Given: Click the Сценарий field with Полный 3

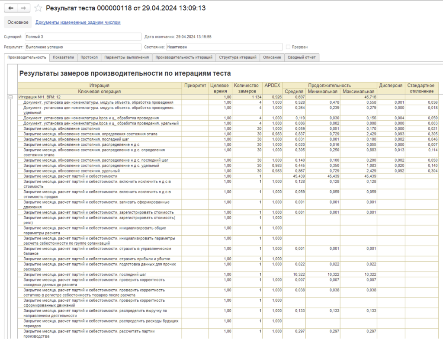Looking at the screenshot, I should tap(83, 37).
